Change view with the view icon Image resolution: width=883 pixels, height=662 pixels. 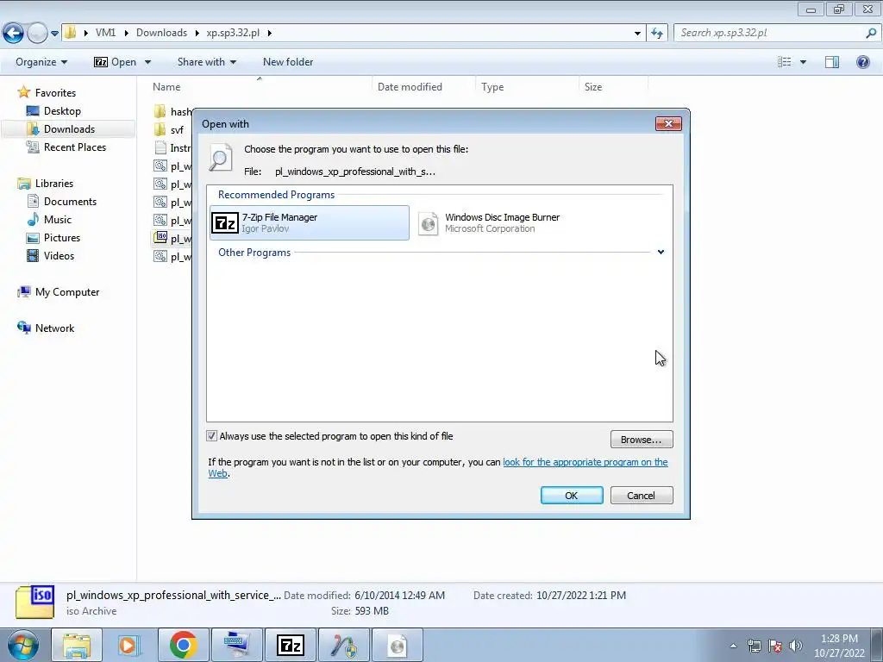tap(784, 62)
